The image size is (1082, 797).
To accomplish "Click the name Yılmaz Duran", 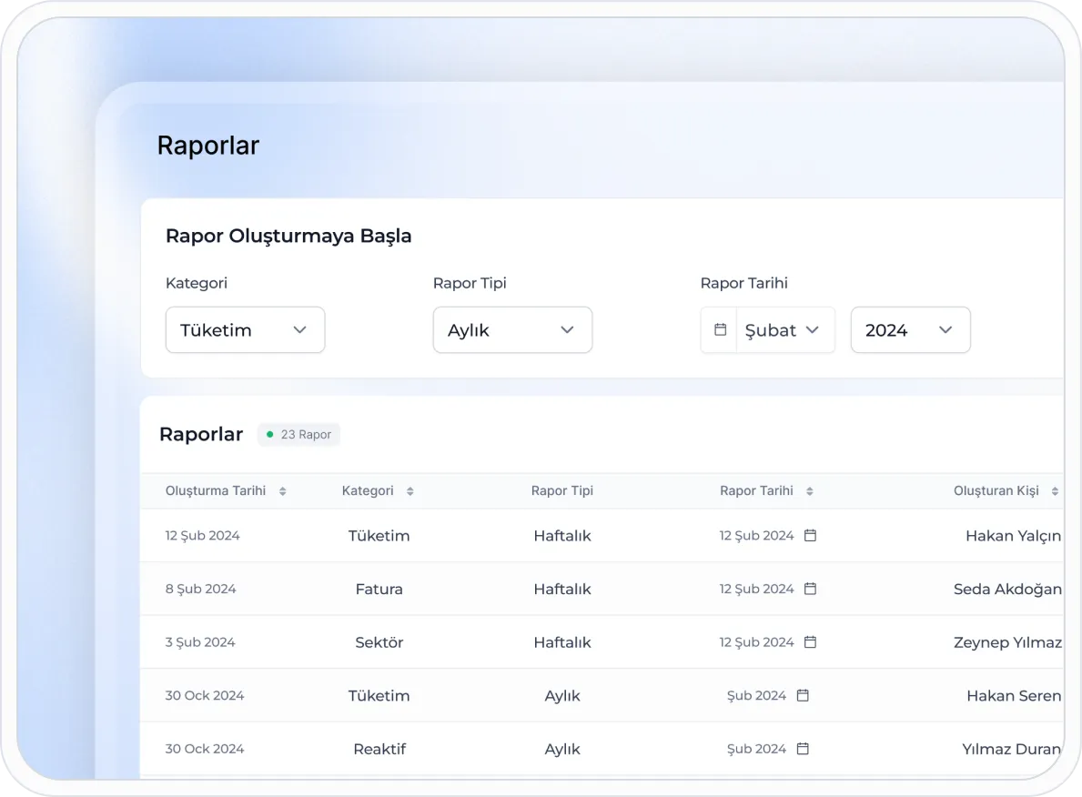I will (1012, 749).
